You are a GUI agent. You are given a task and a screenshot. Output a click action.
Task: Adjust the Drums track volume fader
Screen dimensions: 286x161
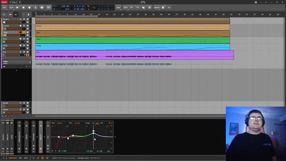(x=16, y=29)
